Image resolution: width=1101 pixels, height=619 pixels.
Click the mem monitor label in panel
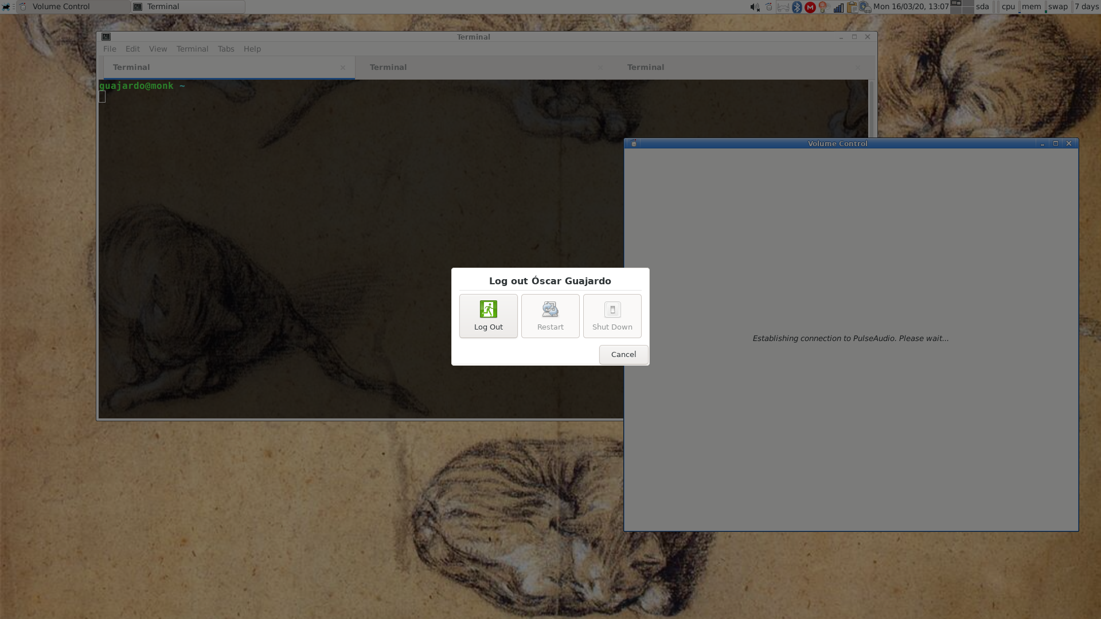point(1031,7)
